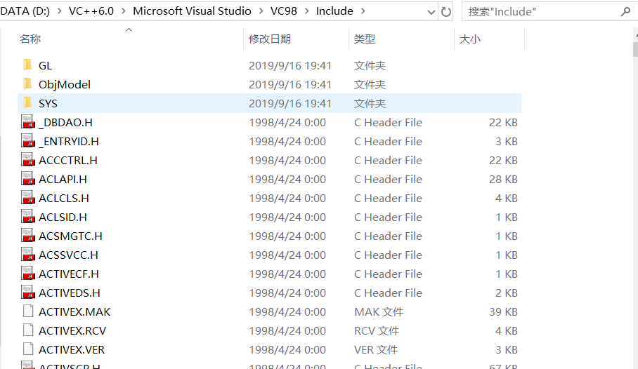Image resolution: width=638 pixels, height=369 pixels.
Task: Go to DATA (D:) in breadcrumb
Action: (x=25, y=11)
